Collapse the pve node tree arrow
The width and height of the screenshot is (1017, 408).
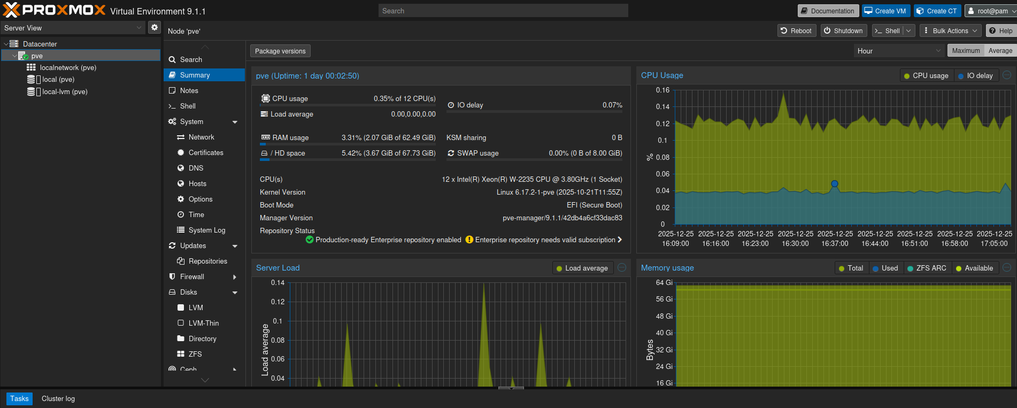click(14, 56)
